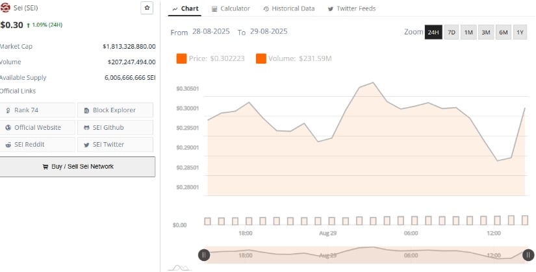536x272 pixels.
Task: Click the globe icon in Official Website
Action: [x=8, y=128]
